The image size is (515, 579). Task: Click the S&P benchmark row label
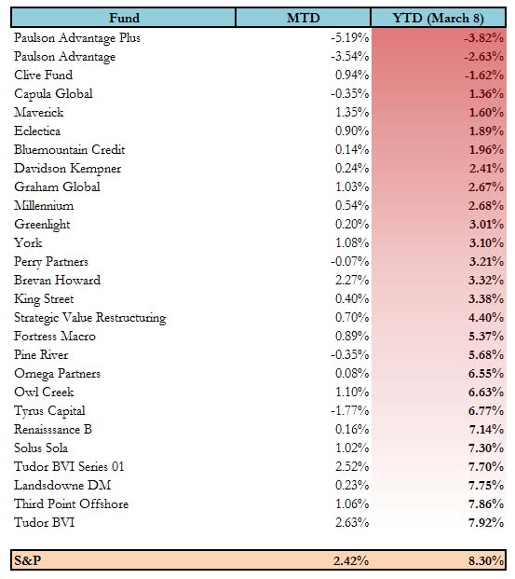(x=27, y=560)
